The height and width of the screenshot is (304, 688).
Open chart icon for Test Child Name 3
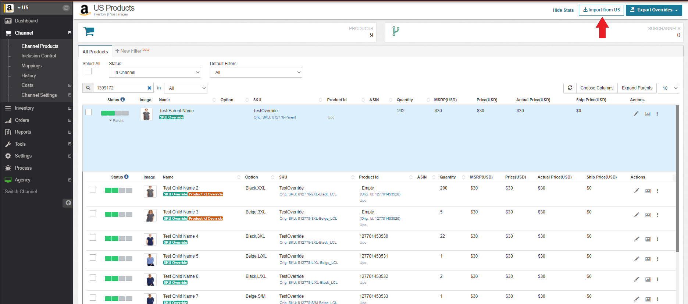(x=648, y=215)
